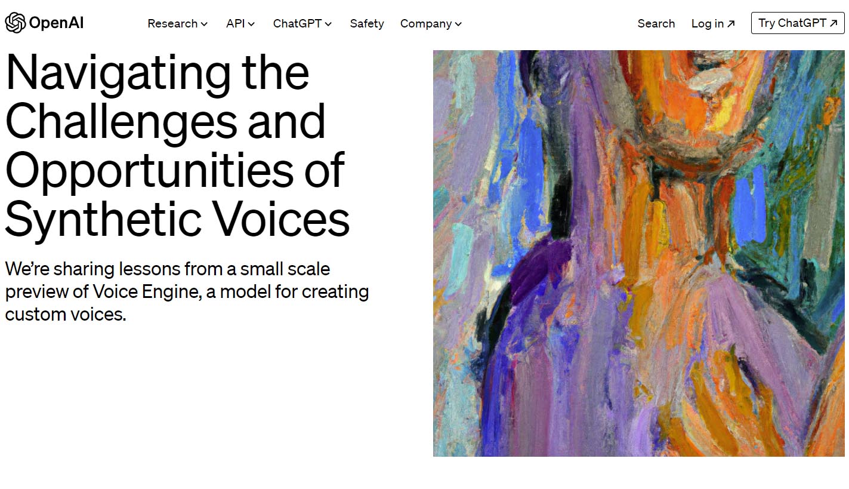
Task: Open the ChatGPT navigation menu
Action: [297, 24]
